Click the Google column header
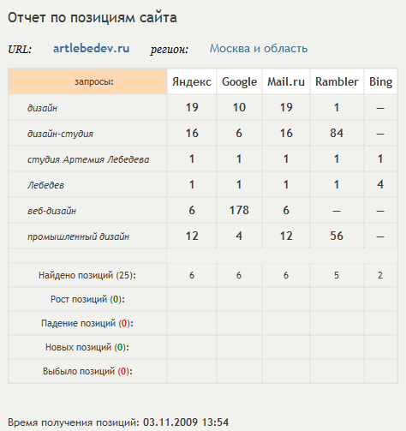Image resolution: width=406 pixels, height=431 pixels. click(239, 82)
